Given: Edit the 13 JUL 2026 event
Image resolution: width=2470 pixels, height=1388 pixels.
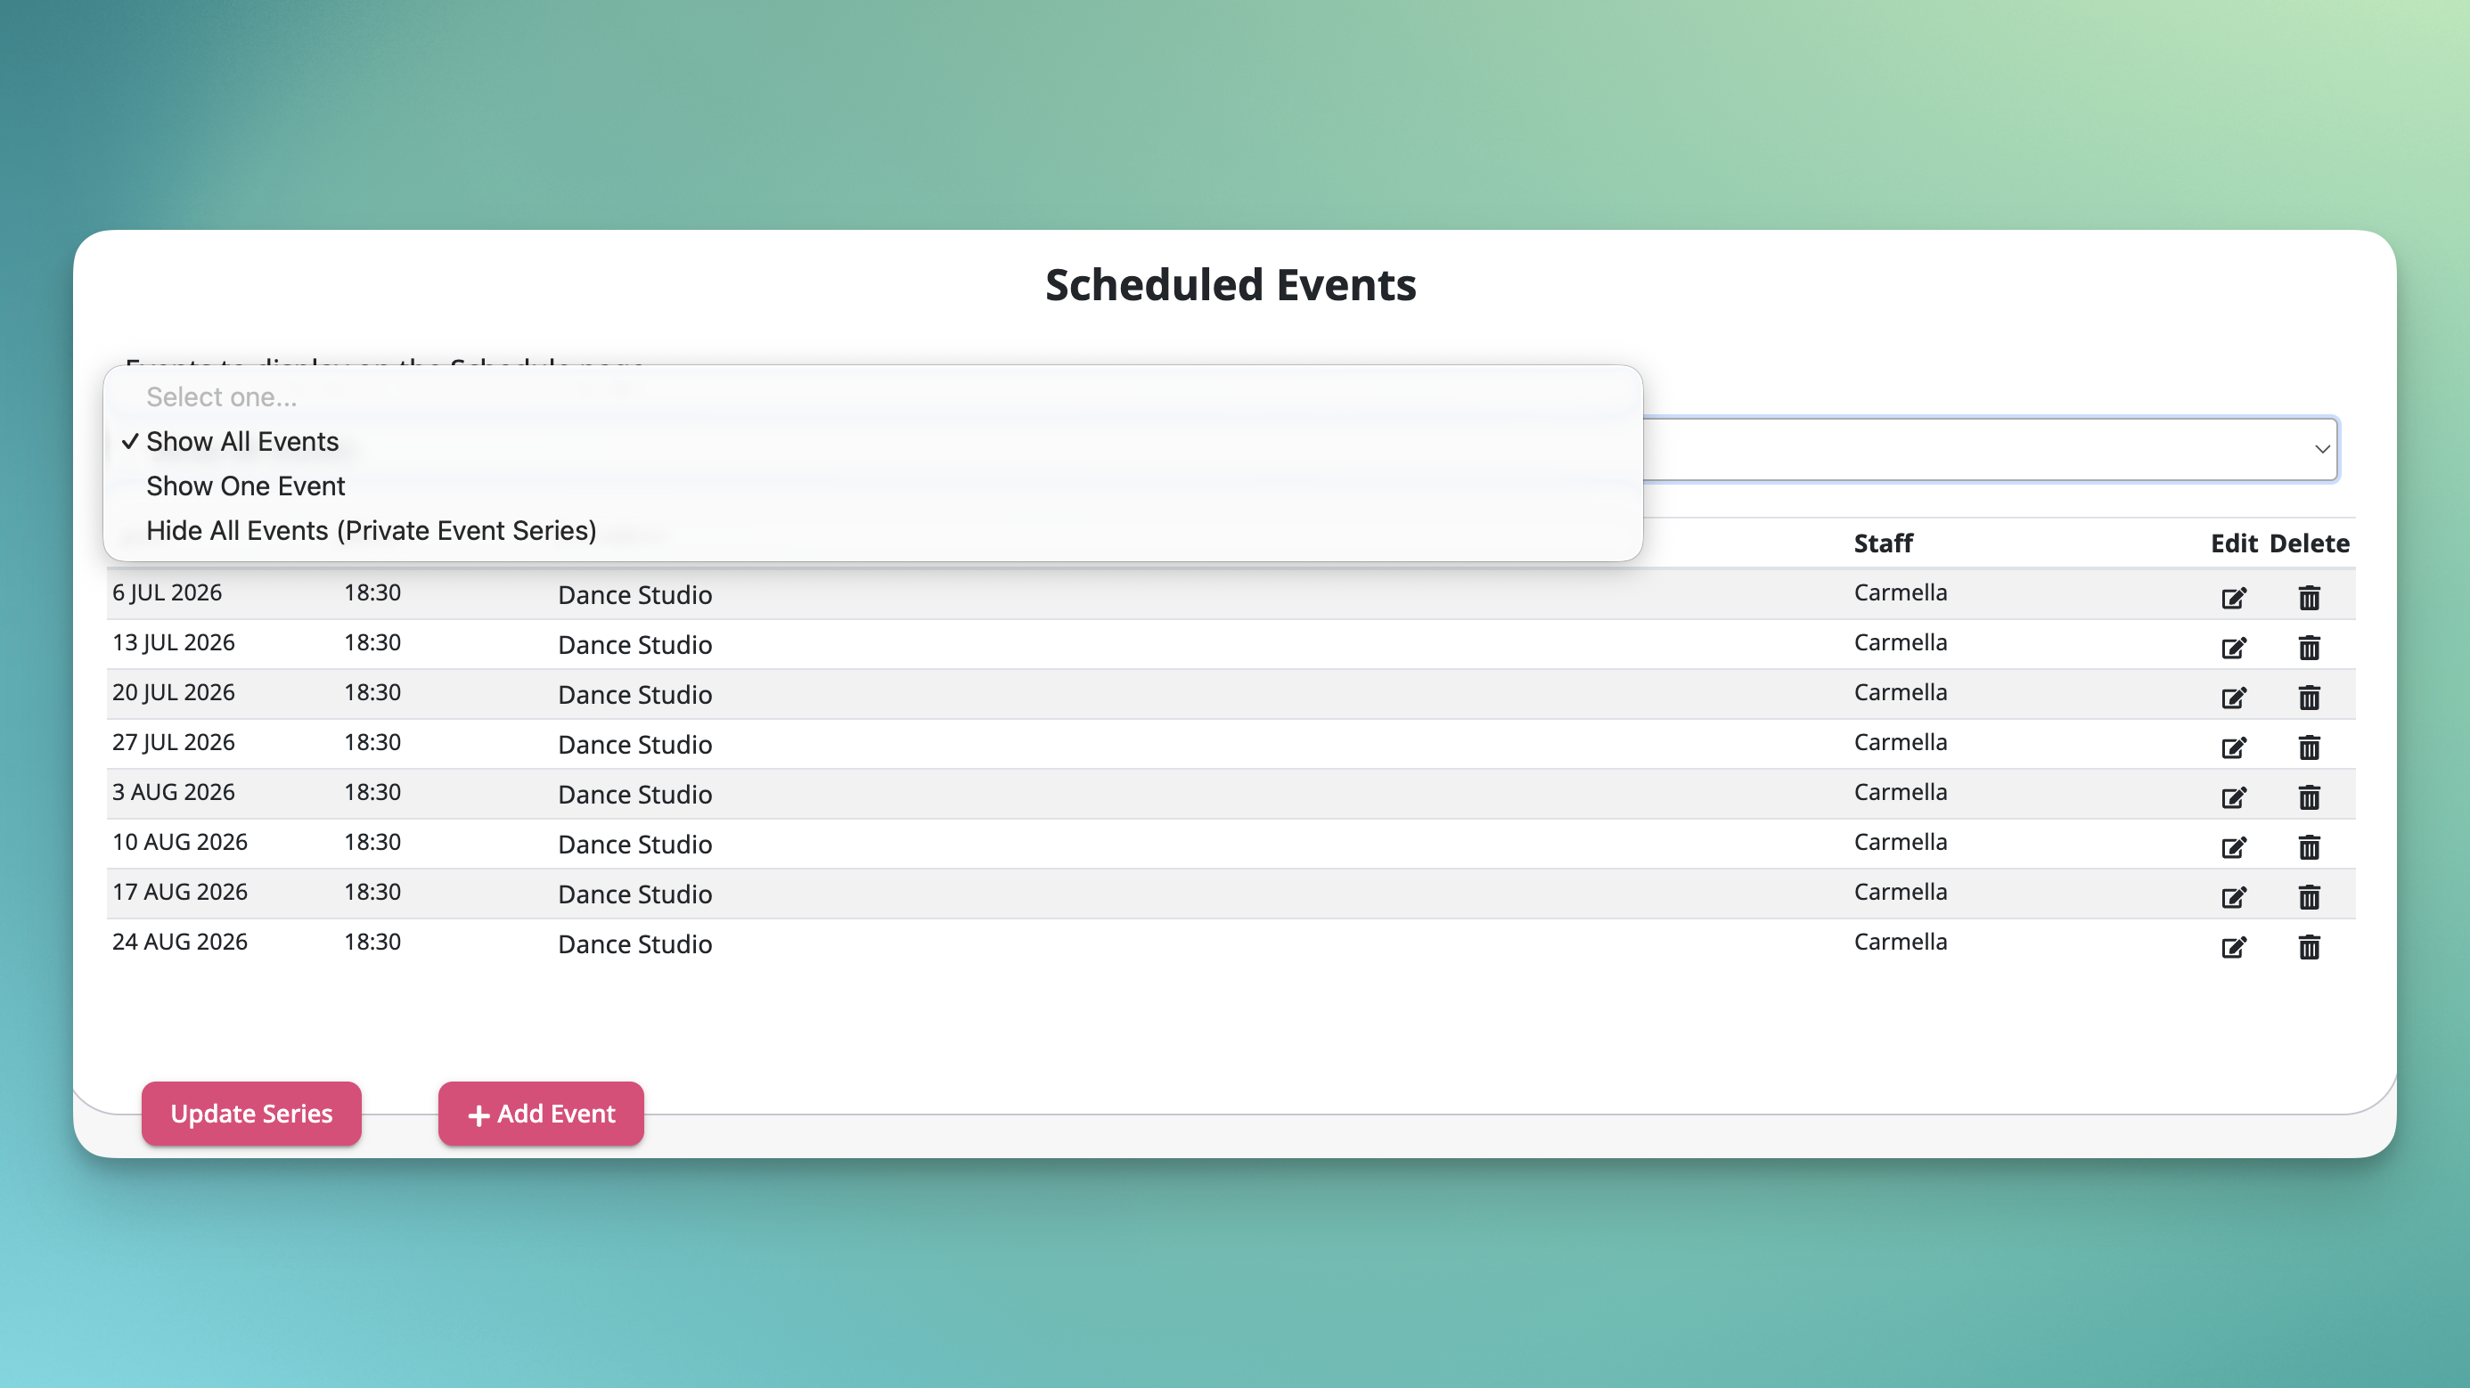Looking at the screenshot, I should coord(2233,648).
